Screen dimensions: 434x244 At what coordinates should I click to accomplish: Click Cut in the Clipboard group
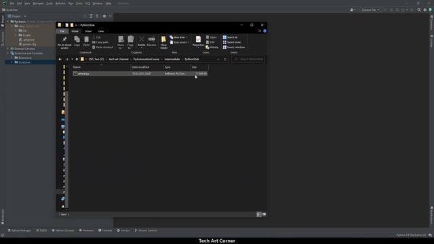96,37
